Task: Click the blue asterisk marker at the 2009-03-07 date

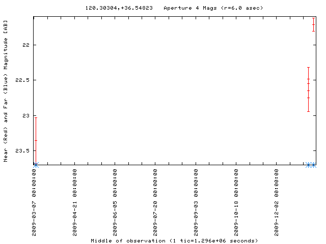Action: 36,165
